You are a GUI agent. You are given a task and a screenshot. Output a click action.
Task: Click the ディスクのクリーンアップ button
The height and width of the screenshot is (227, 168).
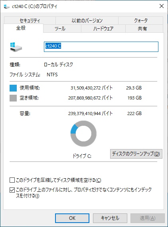[136, 154]
